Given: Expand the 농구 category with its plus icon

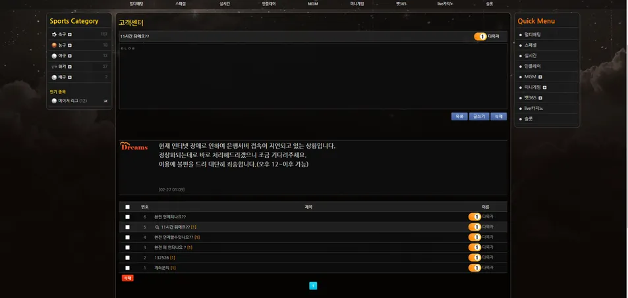Looking at the screenshot, I should click(x=70, y=45).
